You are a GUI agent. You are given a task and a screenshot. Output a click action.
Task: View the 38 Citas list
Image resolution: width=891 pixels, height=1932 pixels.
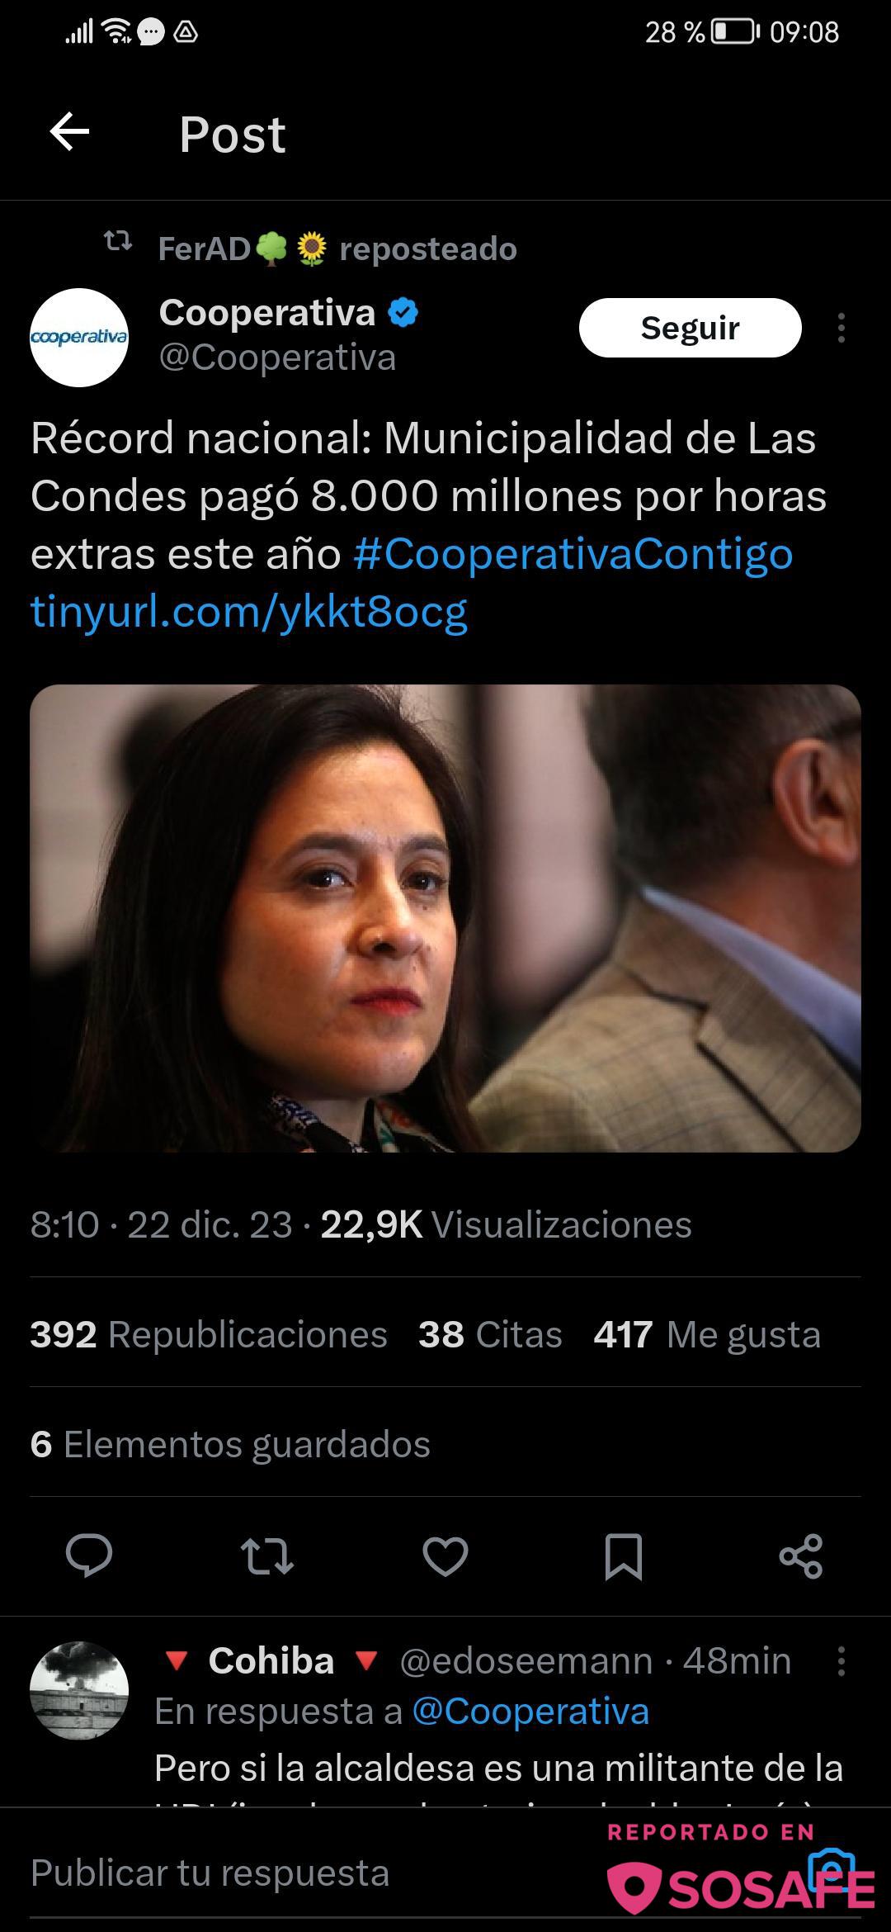(490, 1334)
